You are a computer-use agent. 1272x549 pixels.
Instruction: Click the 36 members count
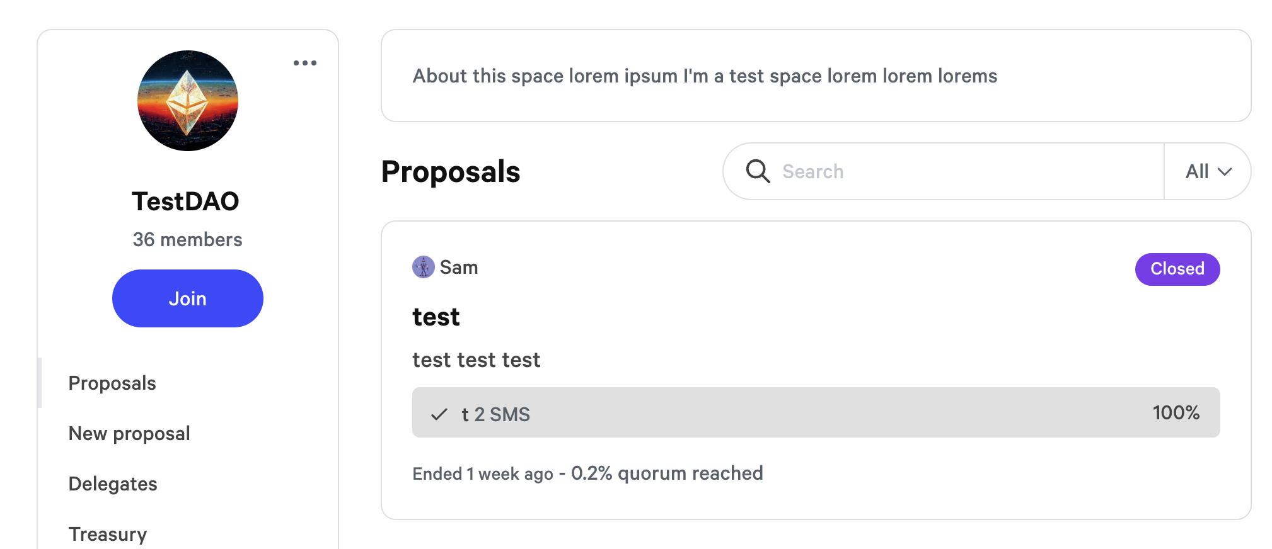point(187,239)
